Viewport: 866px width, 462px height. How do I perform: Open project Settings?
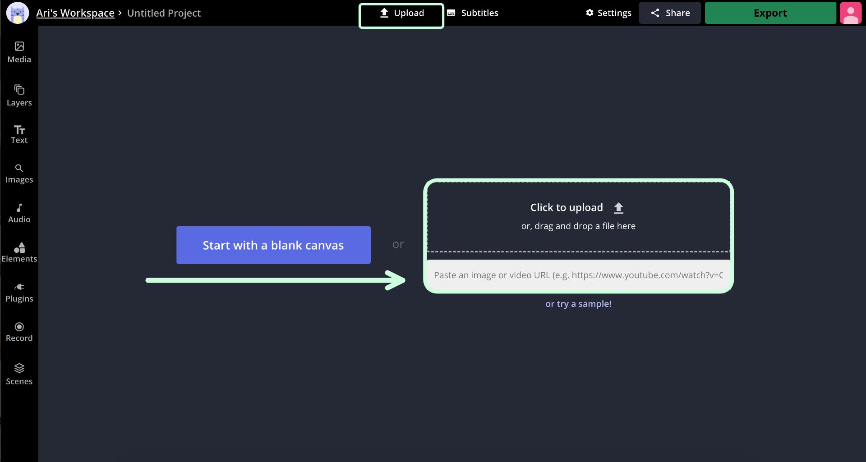(x=608, y=13)
